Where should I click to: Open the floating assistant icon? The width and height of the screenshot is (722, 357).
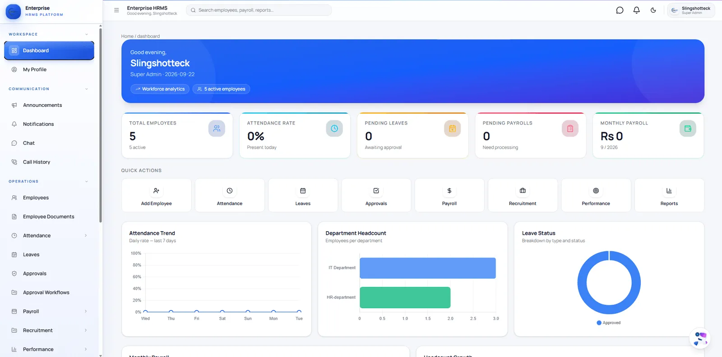pyautogui.click(x=700, y=338)
